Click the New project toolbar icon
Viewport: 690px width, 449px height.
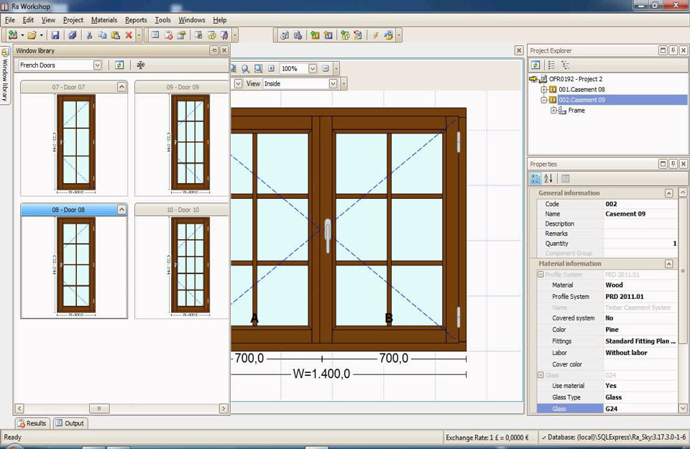coord(13,35)
